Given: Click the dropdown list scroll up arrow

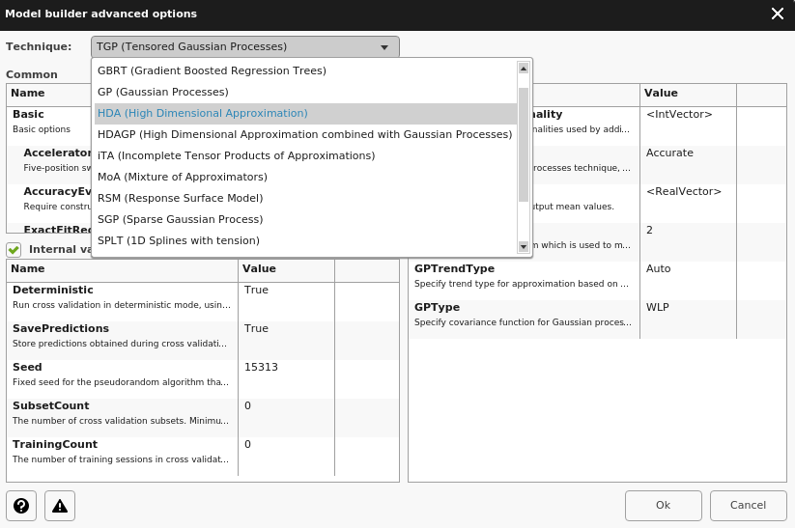Looking at the screenshot, I should coord(524,68).
